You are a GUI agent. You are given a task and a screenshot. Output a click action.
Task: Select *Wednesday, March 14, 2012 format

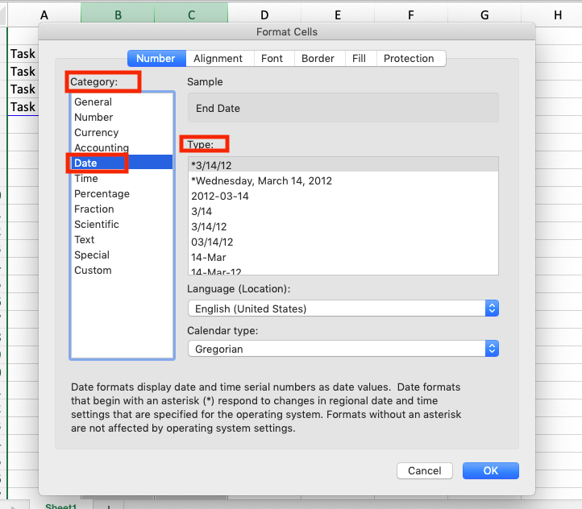[343, 180]
